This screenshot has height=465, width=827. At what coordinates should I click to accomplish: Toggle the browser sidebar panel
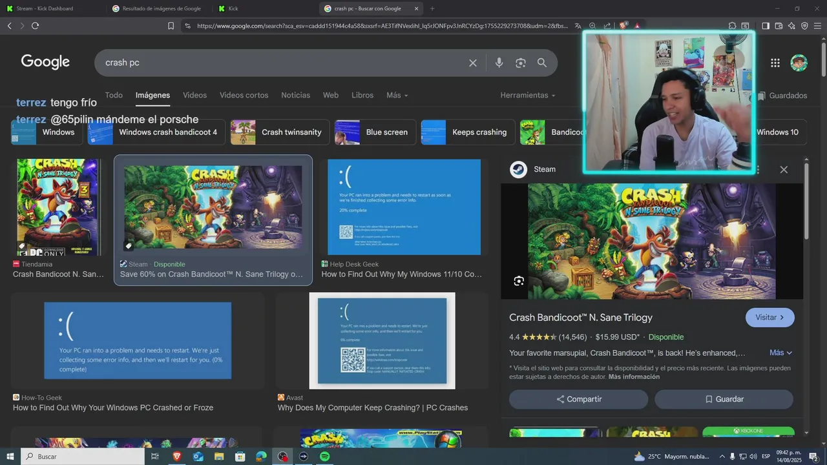point(766,26)
